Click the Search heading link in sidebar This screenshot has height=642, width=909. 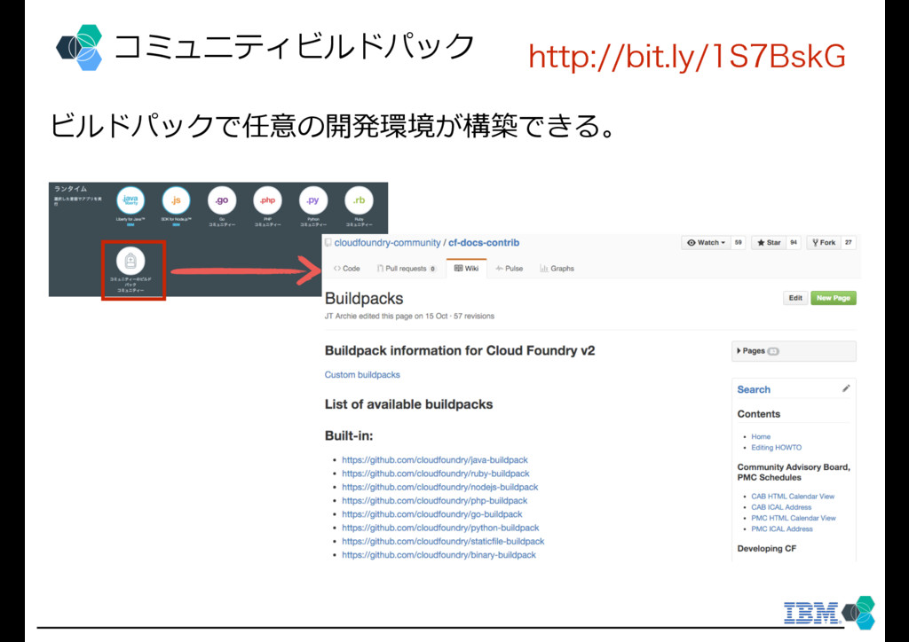click(754, 389)
